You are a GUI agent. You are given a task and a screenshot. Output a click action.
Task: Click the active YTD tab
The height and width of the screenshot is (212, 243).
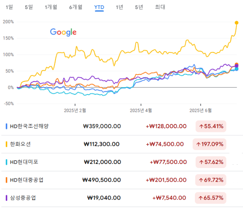[x=99, y=7]
